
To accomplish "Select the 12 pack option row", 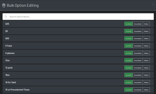I will 78,68.
